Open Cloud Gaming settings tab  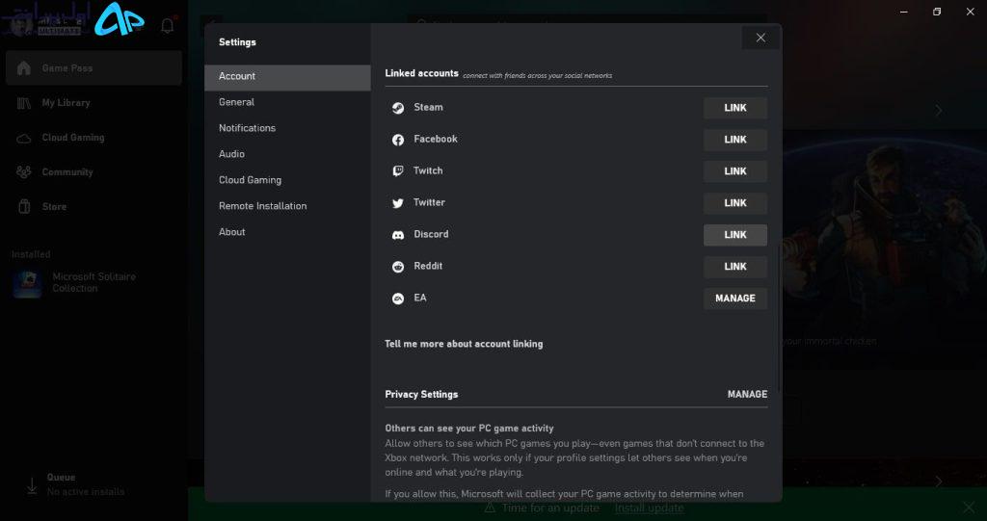(287, 180)
